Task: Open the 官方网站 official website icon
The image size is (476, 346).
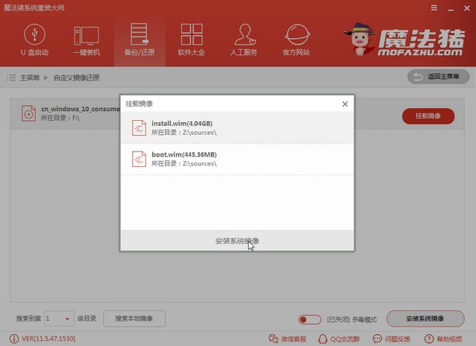Action: point(298,40)
